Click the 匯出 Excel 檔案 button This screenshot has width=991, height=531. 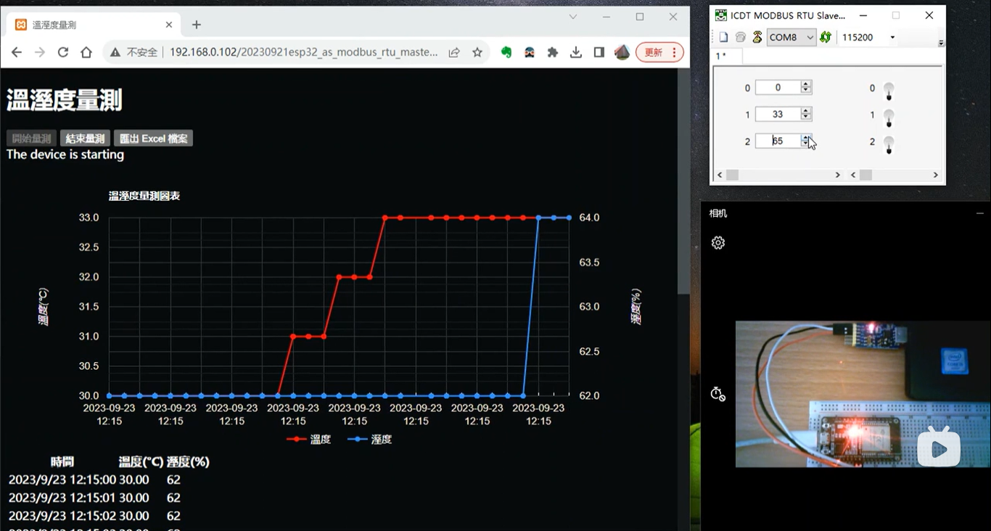[153, 139]
